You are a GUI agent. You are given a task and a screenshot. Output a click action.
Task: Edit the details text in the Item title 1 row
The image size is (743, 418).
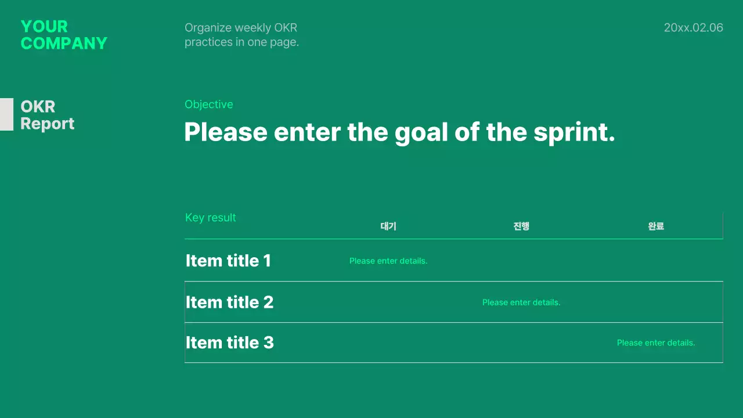(x=388, y=261)
